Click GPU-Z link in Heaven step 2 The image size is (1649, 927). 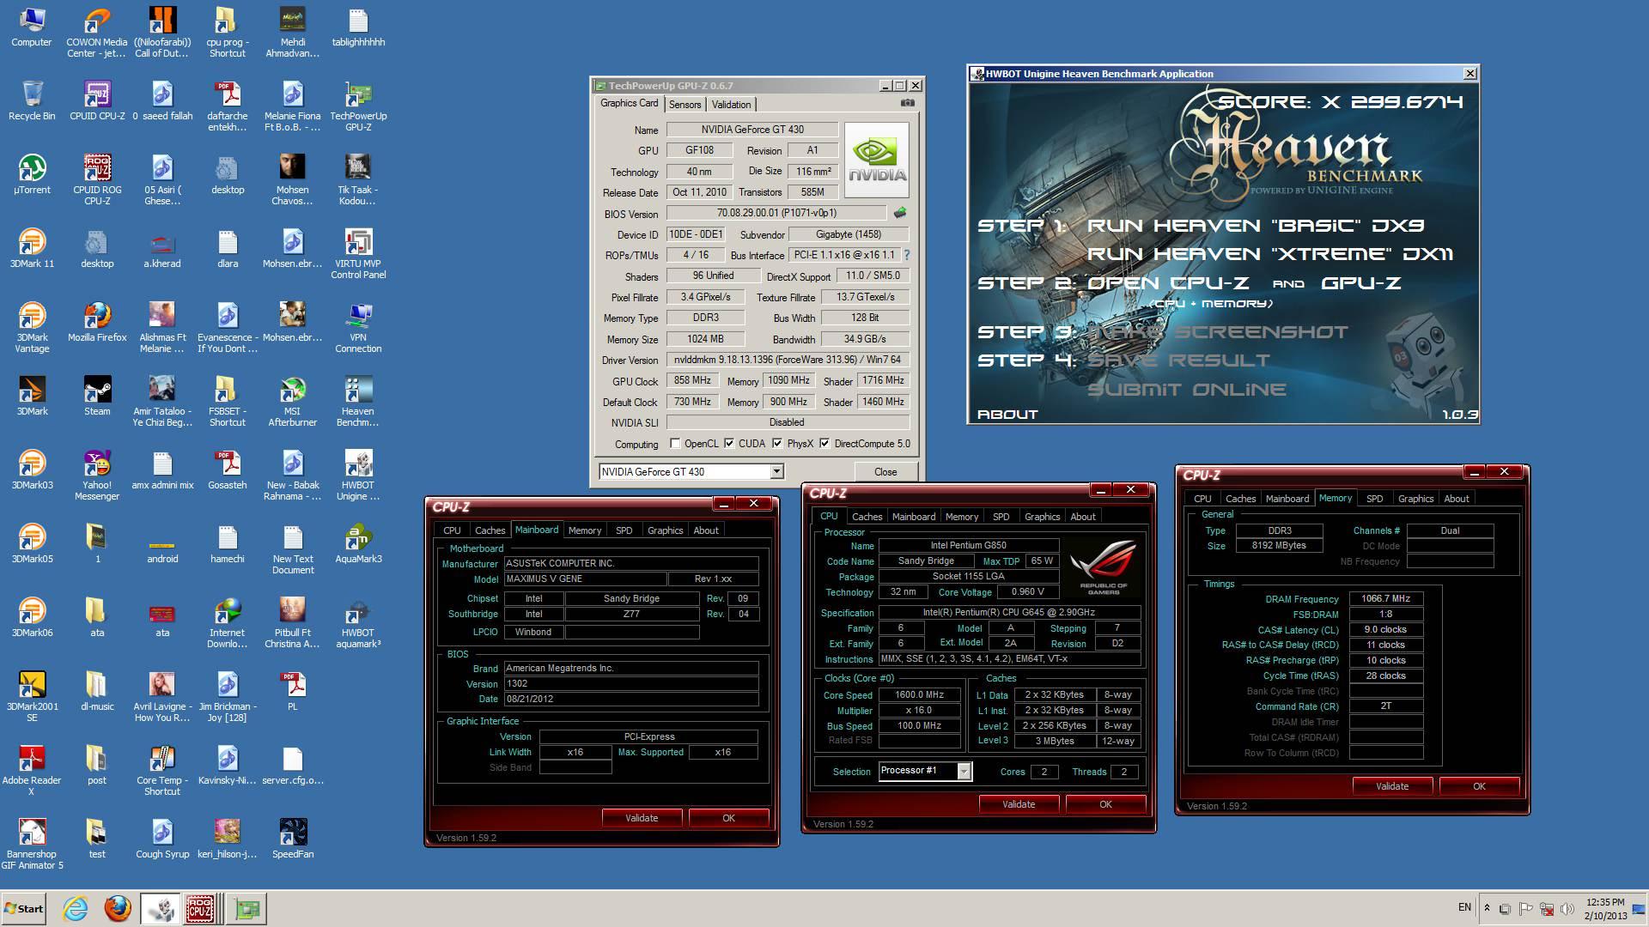pyautogui.click(x=1361, y=283)
